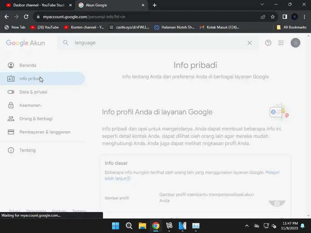
Task: Open the blue clapperboard video editor icon in taskbar
Action: pos(183,226)
